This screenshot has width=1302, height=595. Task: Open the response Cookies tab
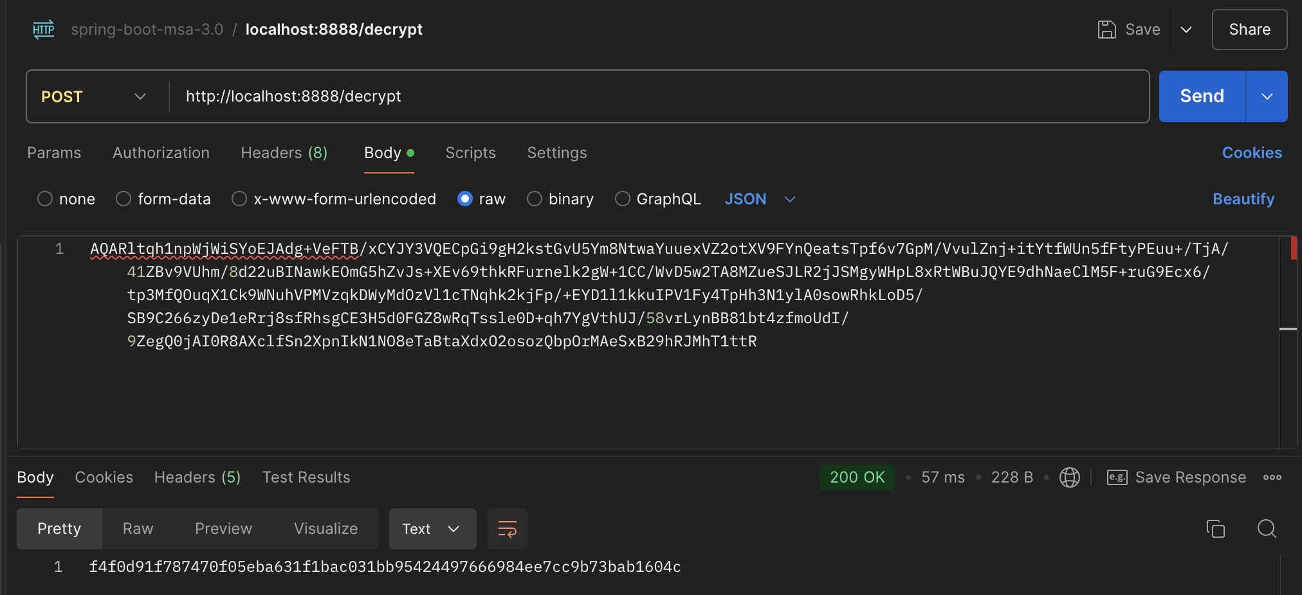[104, 477]
